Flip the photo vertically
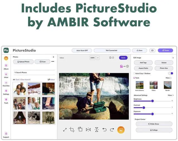 click(97, 130)
